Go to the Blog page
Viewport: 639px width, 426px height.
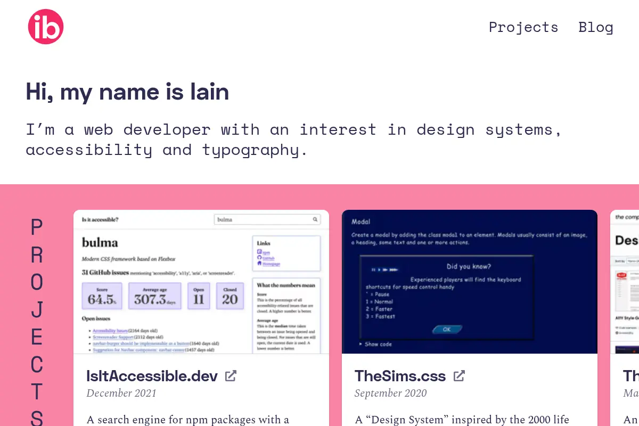[596, 27]
